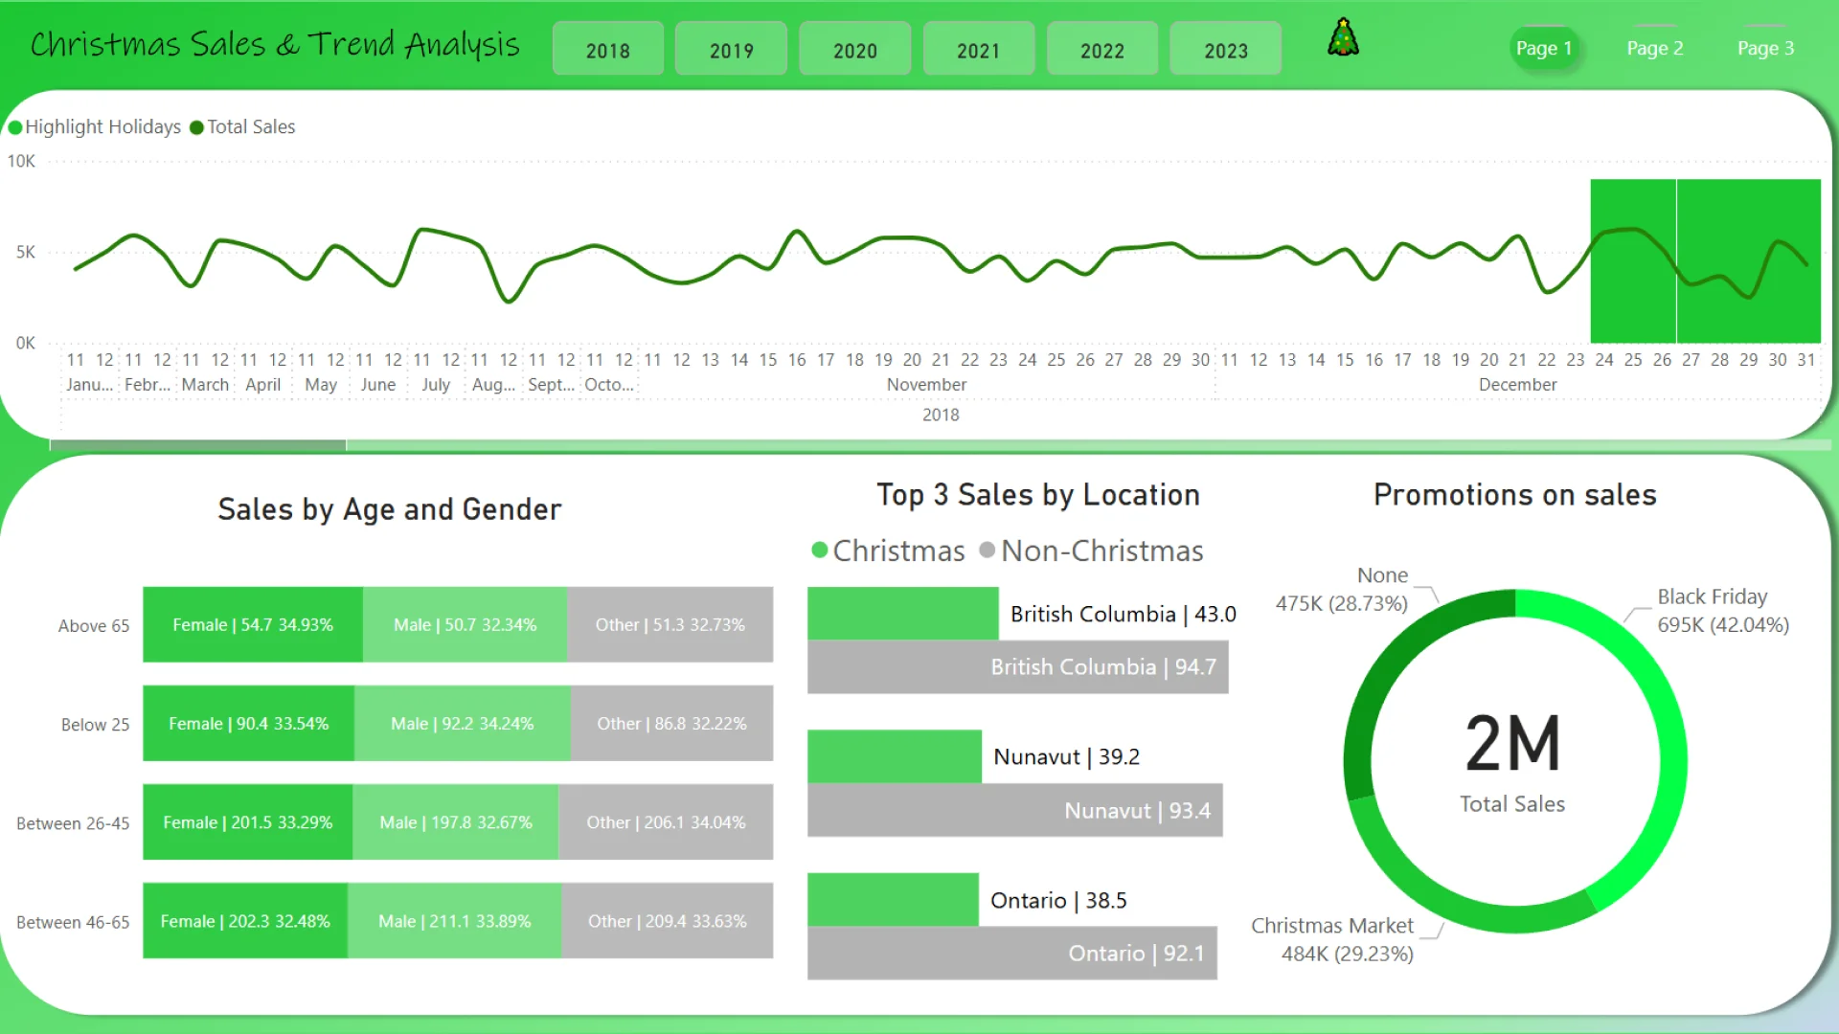This screenshot has height=1034, width=1839.
Task: Switch to Page 1 tab
Action: tap(1544, 48)
